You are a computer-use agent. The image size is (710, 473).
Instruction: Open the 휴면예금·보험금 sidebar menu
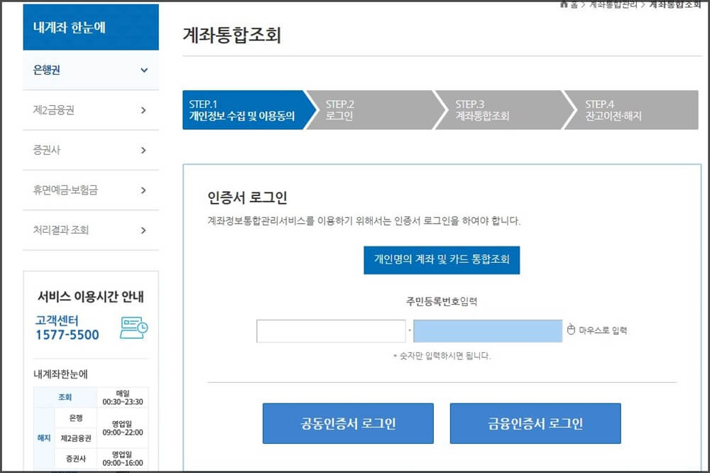pos(91,190)
